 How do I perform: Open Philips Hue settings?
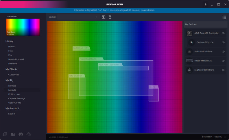coord(14,94)
